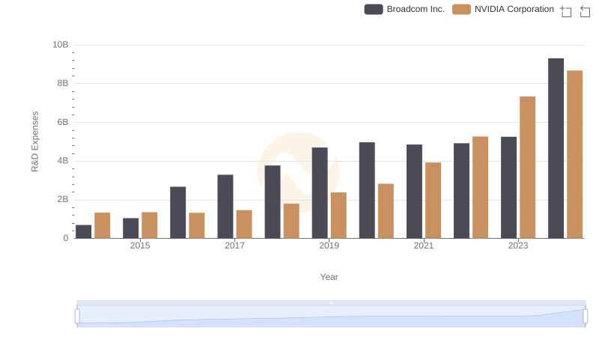Click NVIDIA's 2017 bar

244,224
